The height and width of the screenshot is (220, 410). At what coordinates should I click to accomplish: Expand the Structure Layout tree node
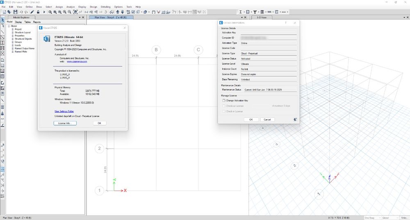[x=13, y=32]
